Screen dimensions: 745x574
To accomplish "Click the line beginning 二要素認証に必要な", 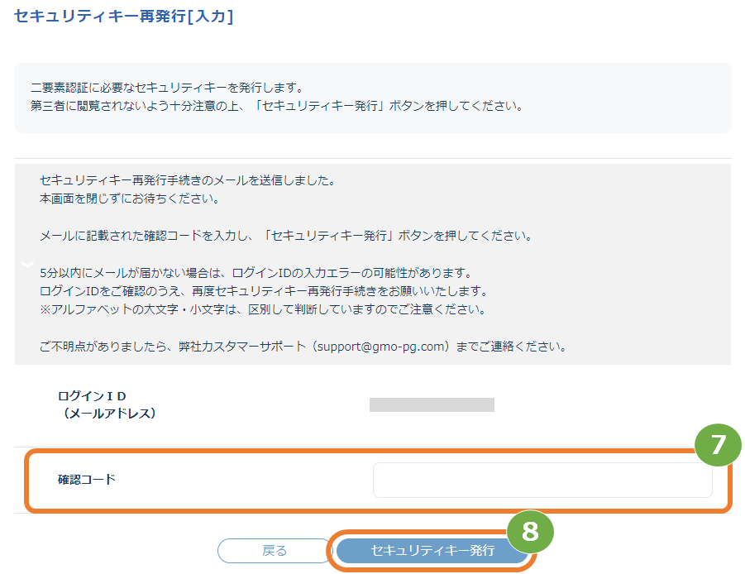I will click(x=167, y=88).
